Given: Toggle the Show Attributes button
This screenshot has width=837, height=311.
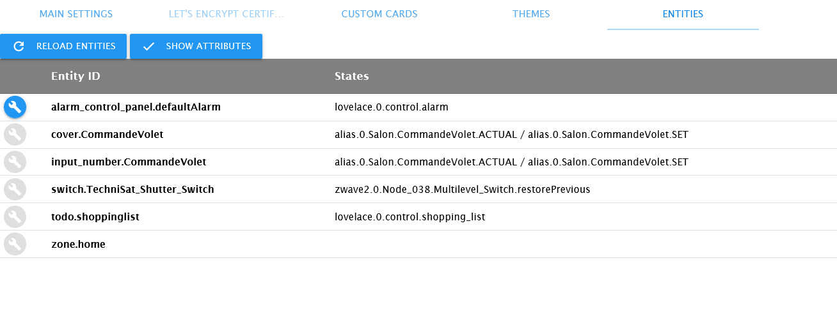Looking at the screenshot, I should tap(196, 46).
